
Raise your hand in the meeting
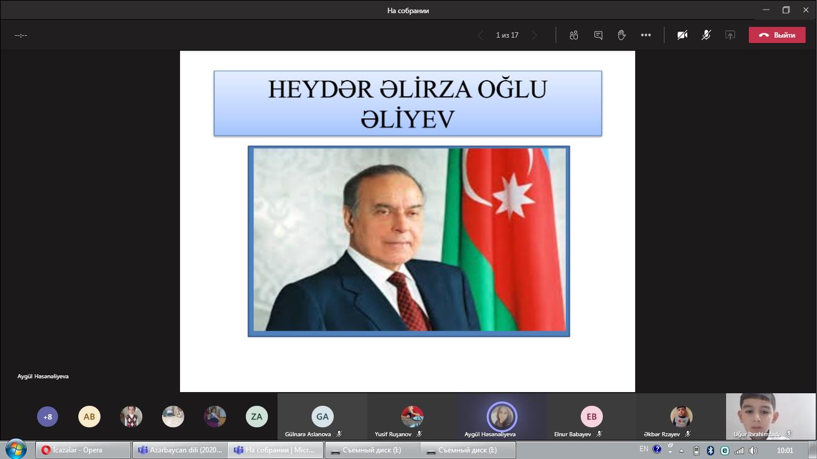tap(621, 35)
